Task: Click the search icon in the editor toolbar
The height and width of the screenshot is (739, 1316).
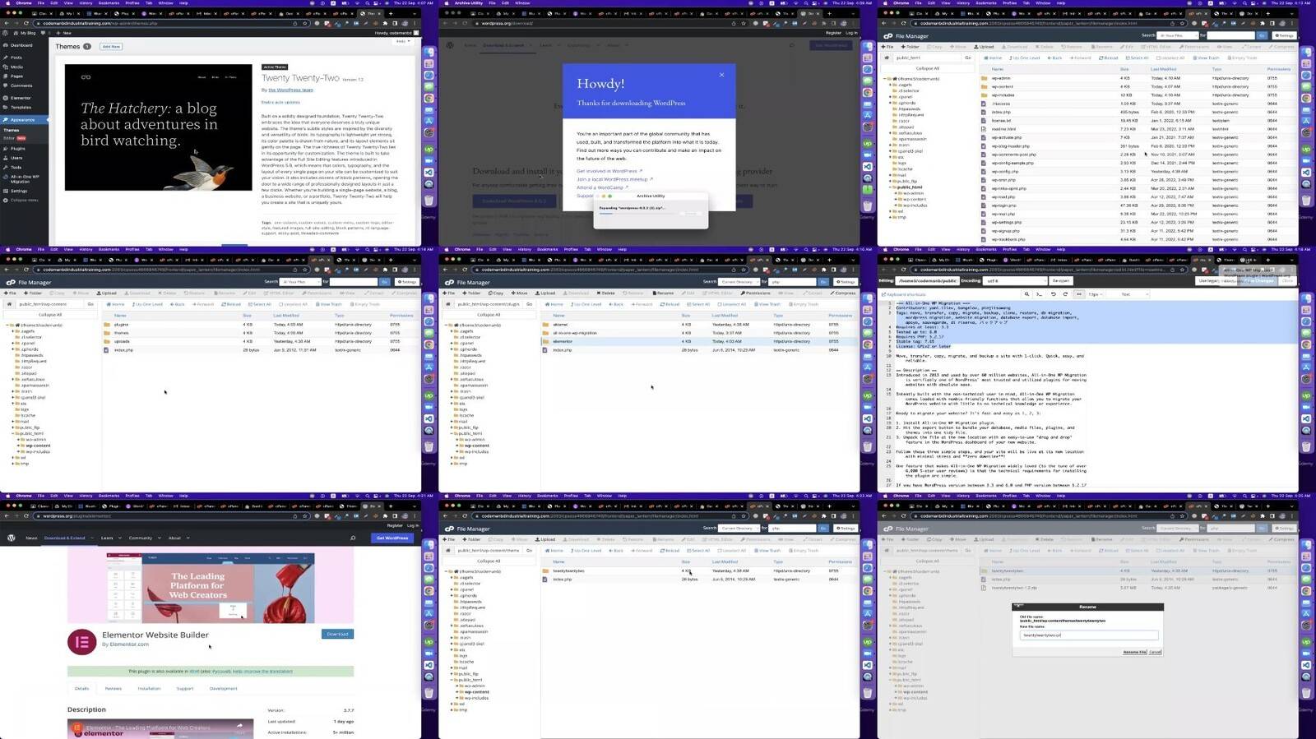Action: [1026, 294]
